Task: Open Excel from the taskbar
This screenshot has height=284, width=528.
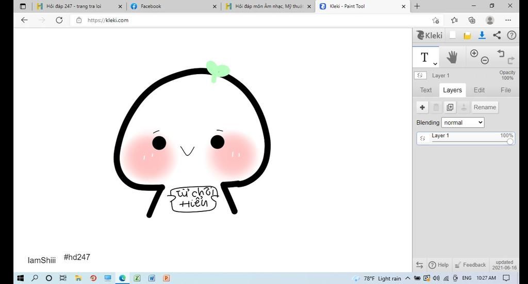Action: pyautogui.click(x=137, y=278)
